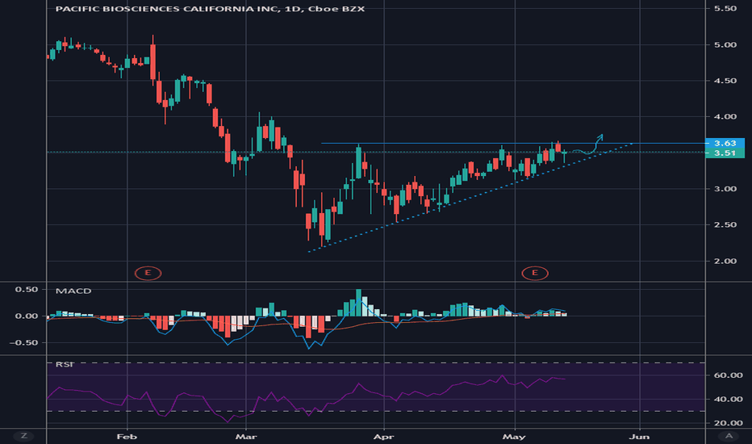
Task: Click the 2.00 price axis value
Action: point(725,261)
